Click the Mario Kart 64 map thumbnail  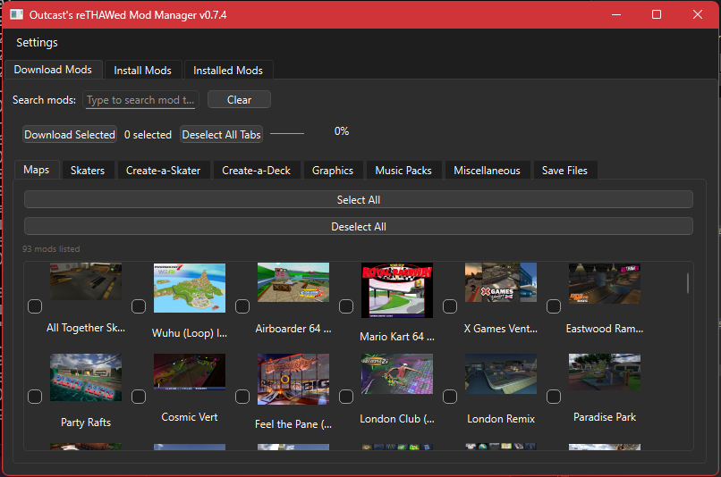[397, 290]
